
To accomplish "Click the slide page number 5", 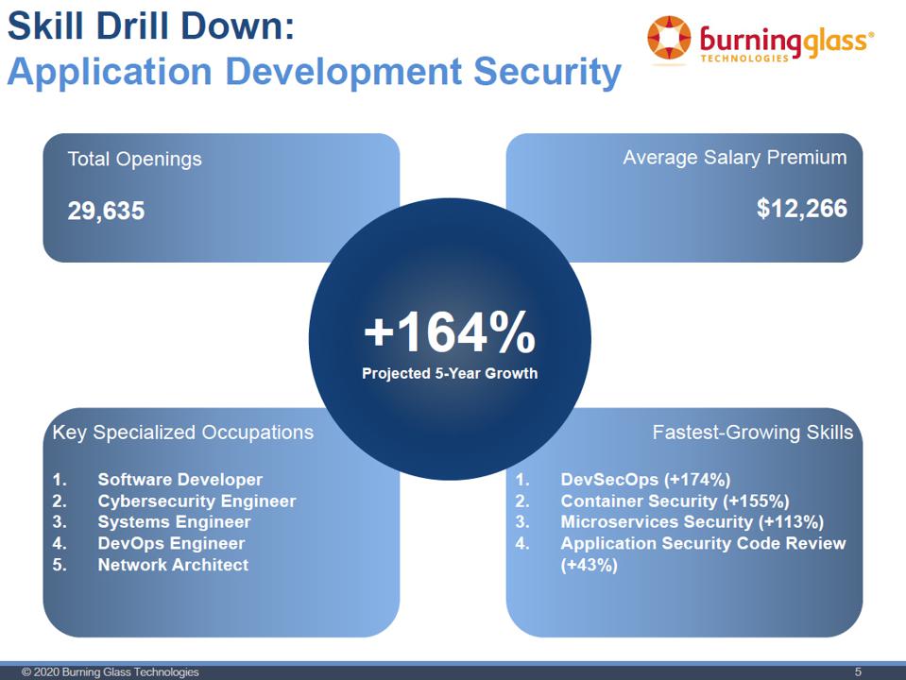I will pyautogui.click(x=858, y=671).
